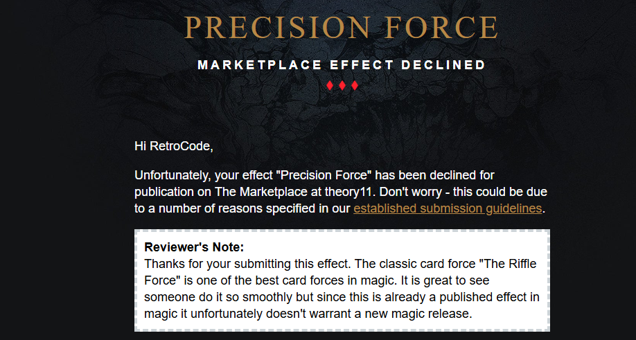Image resolution: width=636 pixels, height=340 pixels.
Task: Click the word "Unfortunately" starting the paragraph
Action: pos(168,175)
